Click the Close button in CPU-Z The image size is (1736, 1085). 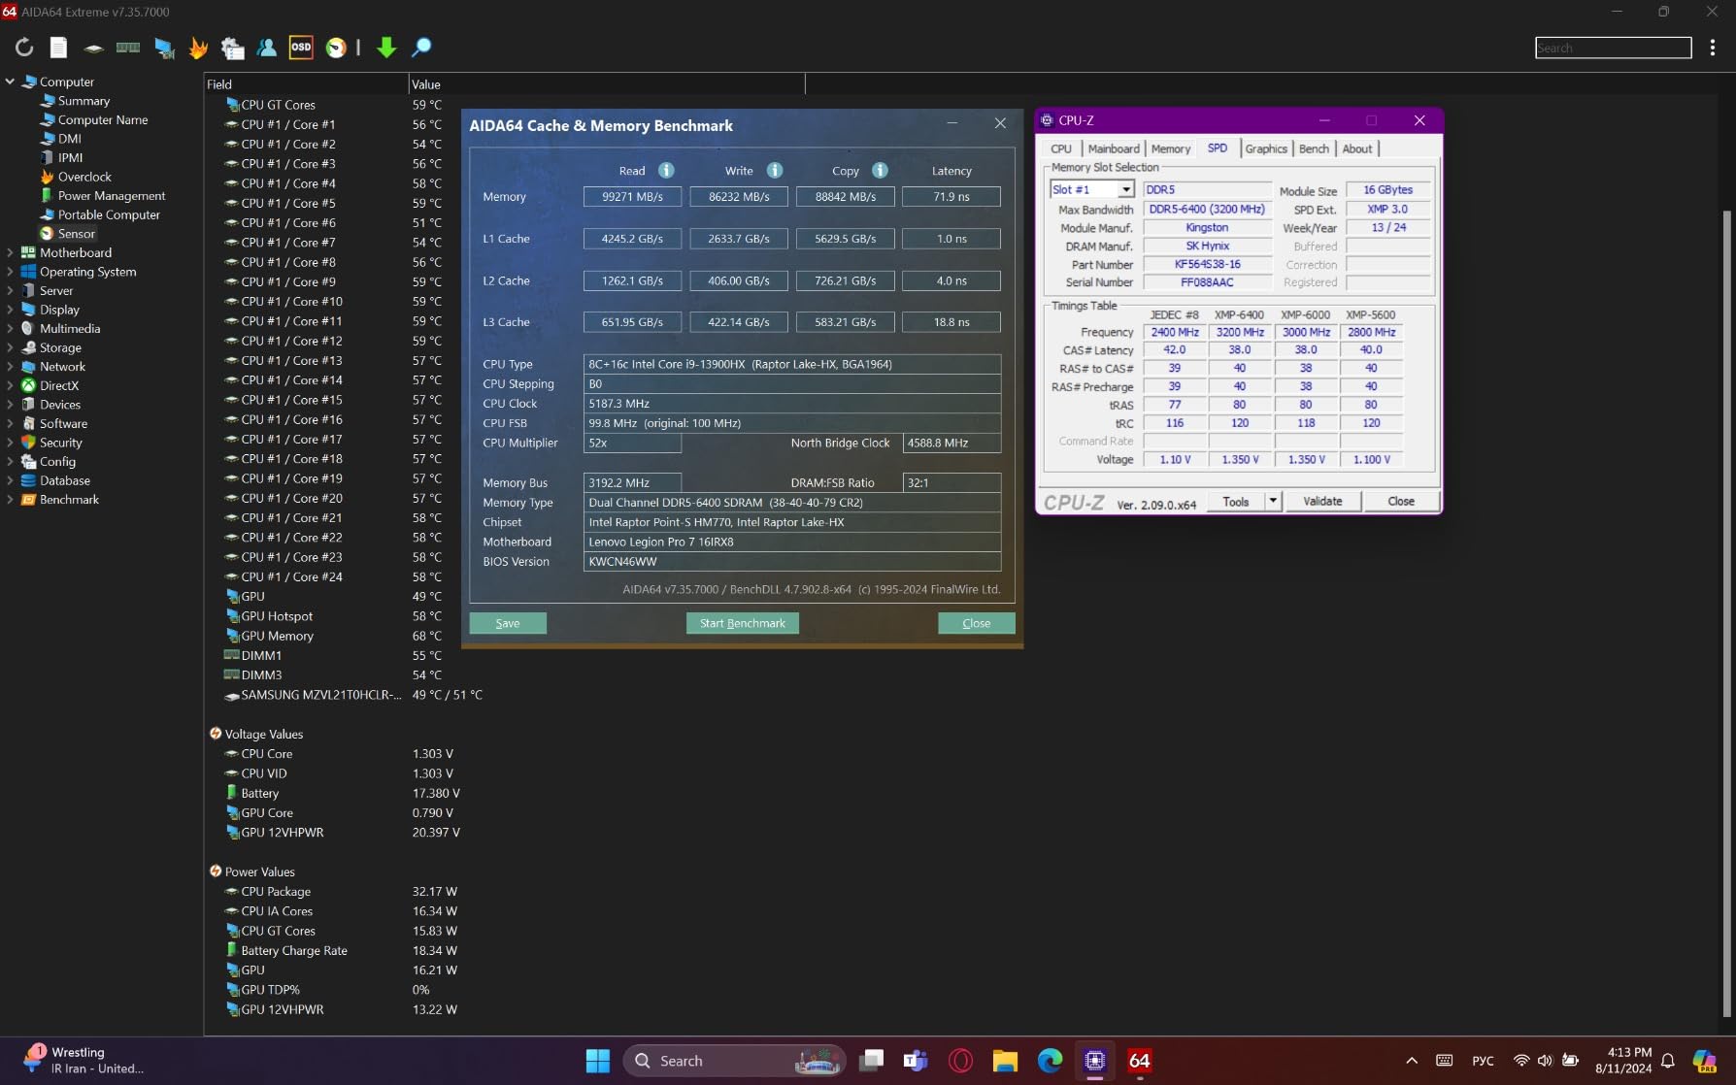(1401, 501)
